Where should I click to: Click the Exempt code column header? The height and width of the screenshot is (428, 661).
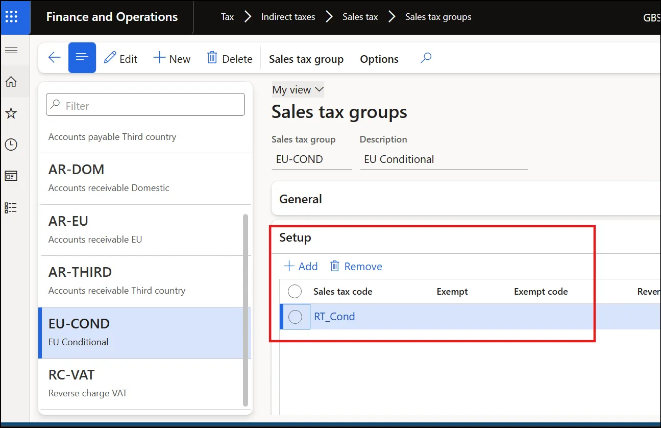tap(541, 292)
